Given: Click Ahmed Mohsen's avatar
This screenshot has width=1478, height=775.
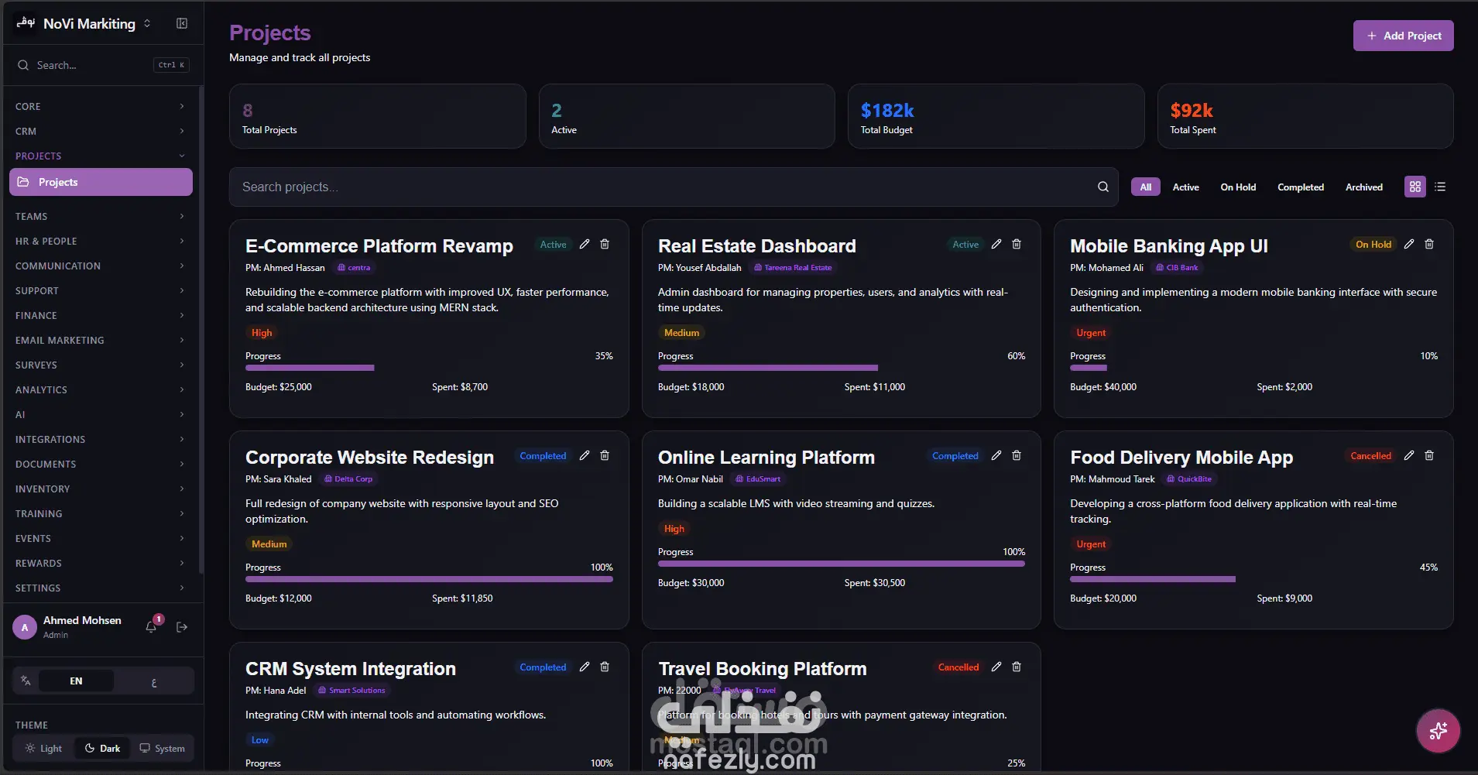Looking at the screenshot, I should (x=25, y=627).
